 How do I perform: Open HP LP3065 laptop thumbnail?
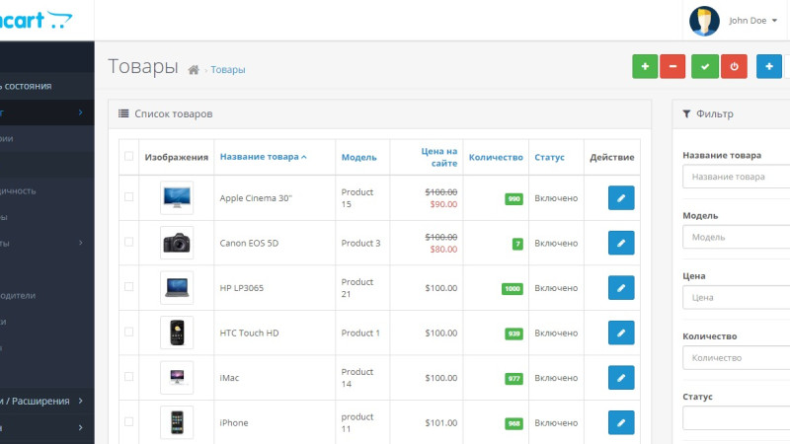click(x=177, y=287)
